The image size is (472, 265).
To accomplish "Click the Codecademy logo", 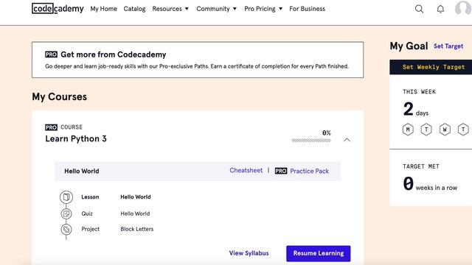I will pyautogui.click(x=58, y=8).
